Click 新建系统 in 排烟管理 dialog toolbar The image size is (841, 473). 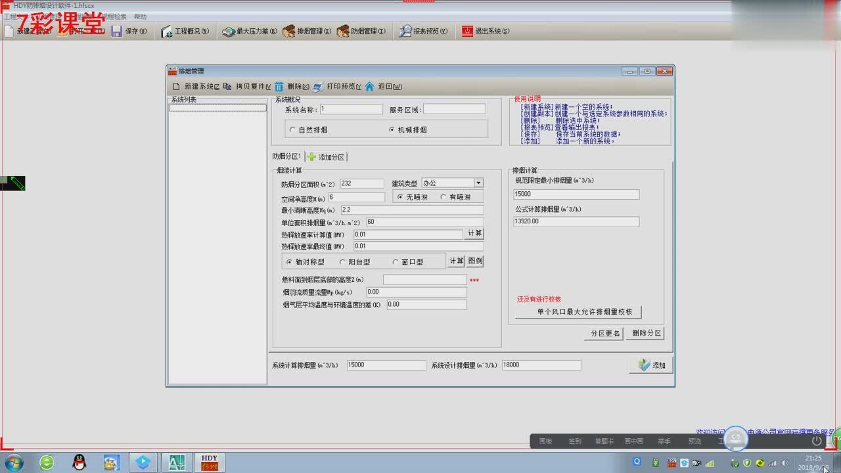196,86
